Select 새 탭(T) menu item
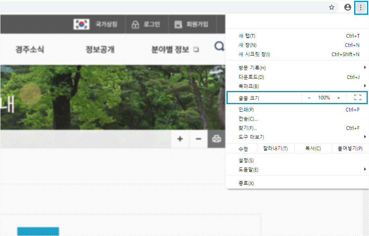 tap(297, 36)
